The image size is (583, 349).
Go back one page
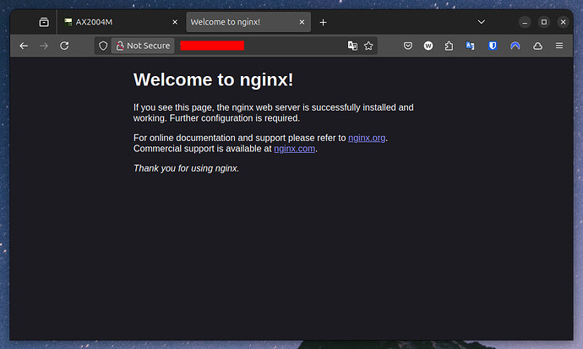pos(24,46)
